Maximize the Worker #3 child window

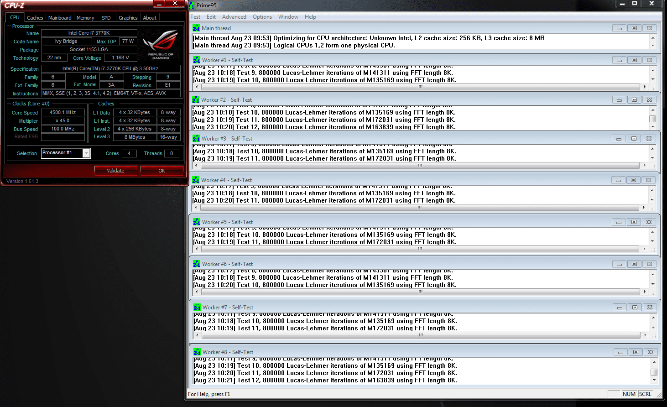[x=634, y=139]
